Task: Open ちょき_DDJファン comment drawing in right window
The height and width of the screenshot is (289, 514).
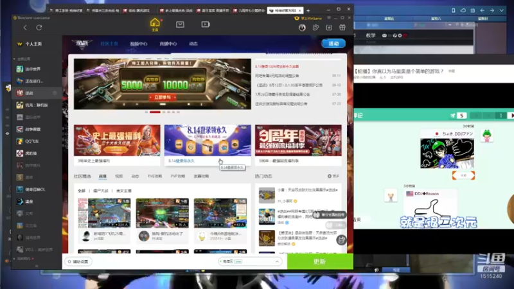Action: point(447,153)
